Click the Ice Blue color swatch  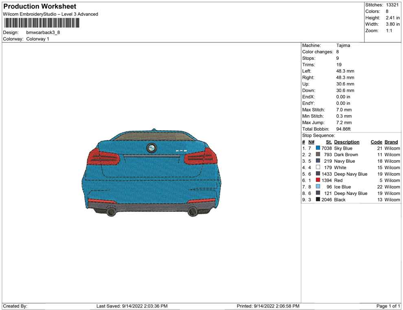(318, 186)
